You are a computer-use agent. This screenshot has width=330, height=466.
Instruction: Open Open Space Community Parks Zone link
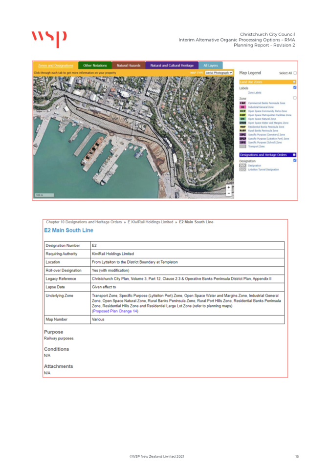click(267, 111)
